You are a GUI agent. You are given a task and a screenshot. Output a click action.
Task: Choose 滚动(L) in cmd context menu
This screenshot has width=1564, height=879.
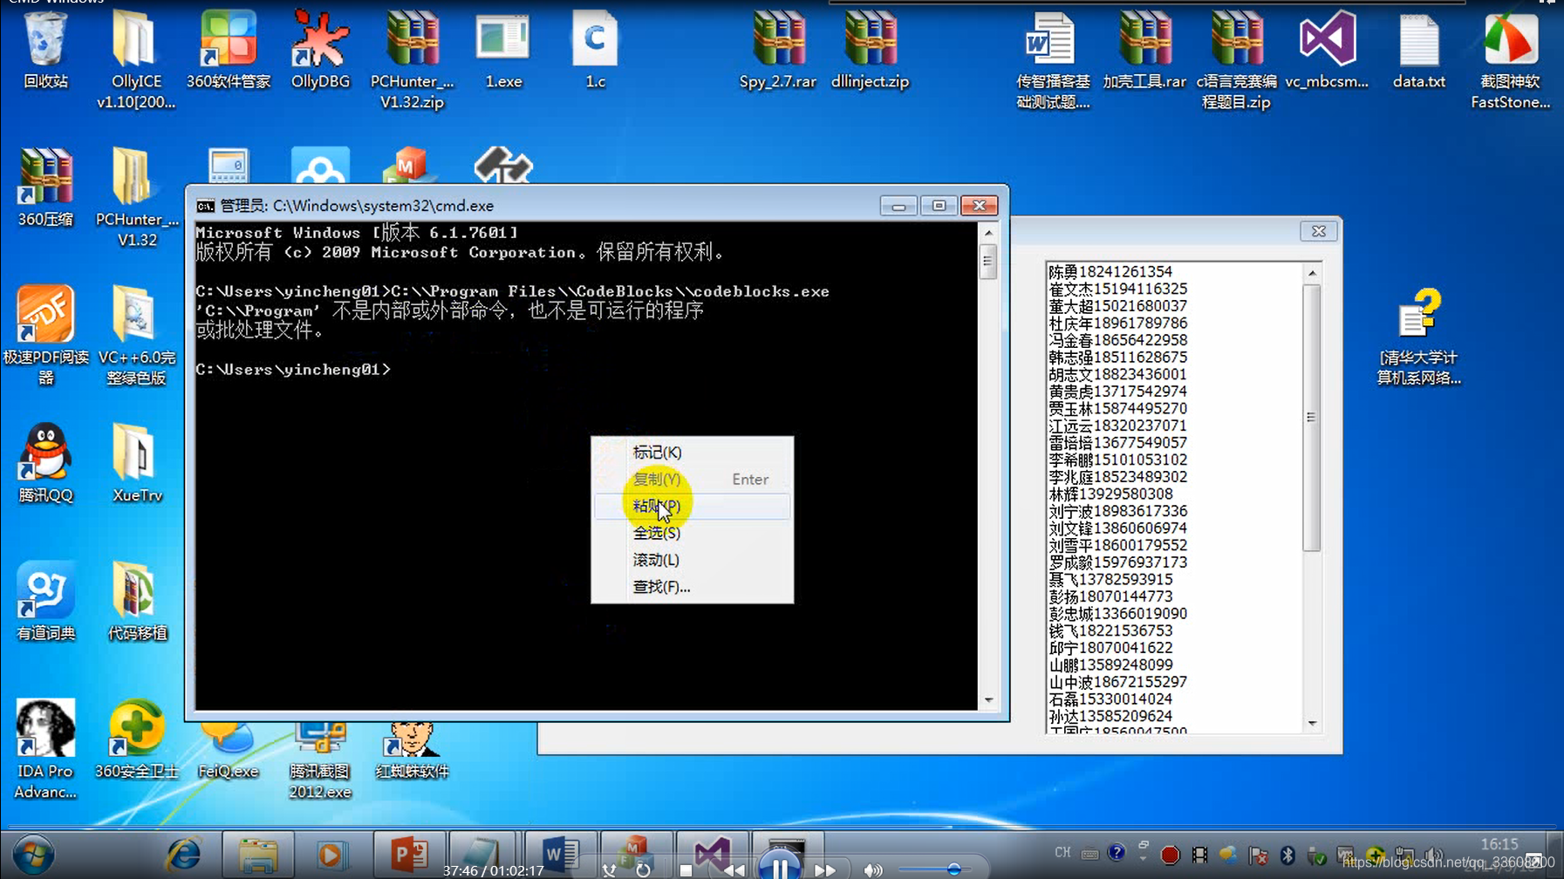point(692,560)
